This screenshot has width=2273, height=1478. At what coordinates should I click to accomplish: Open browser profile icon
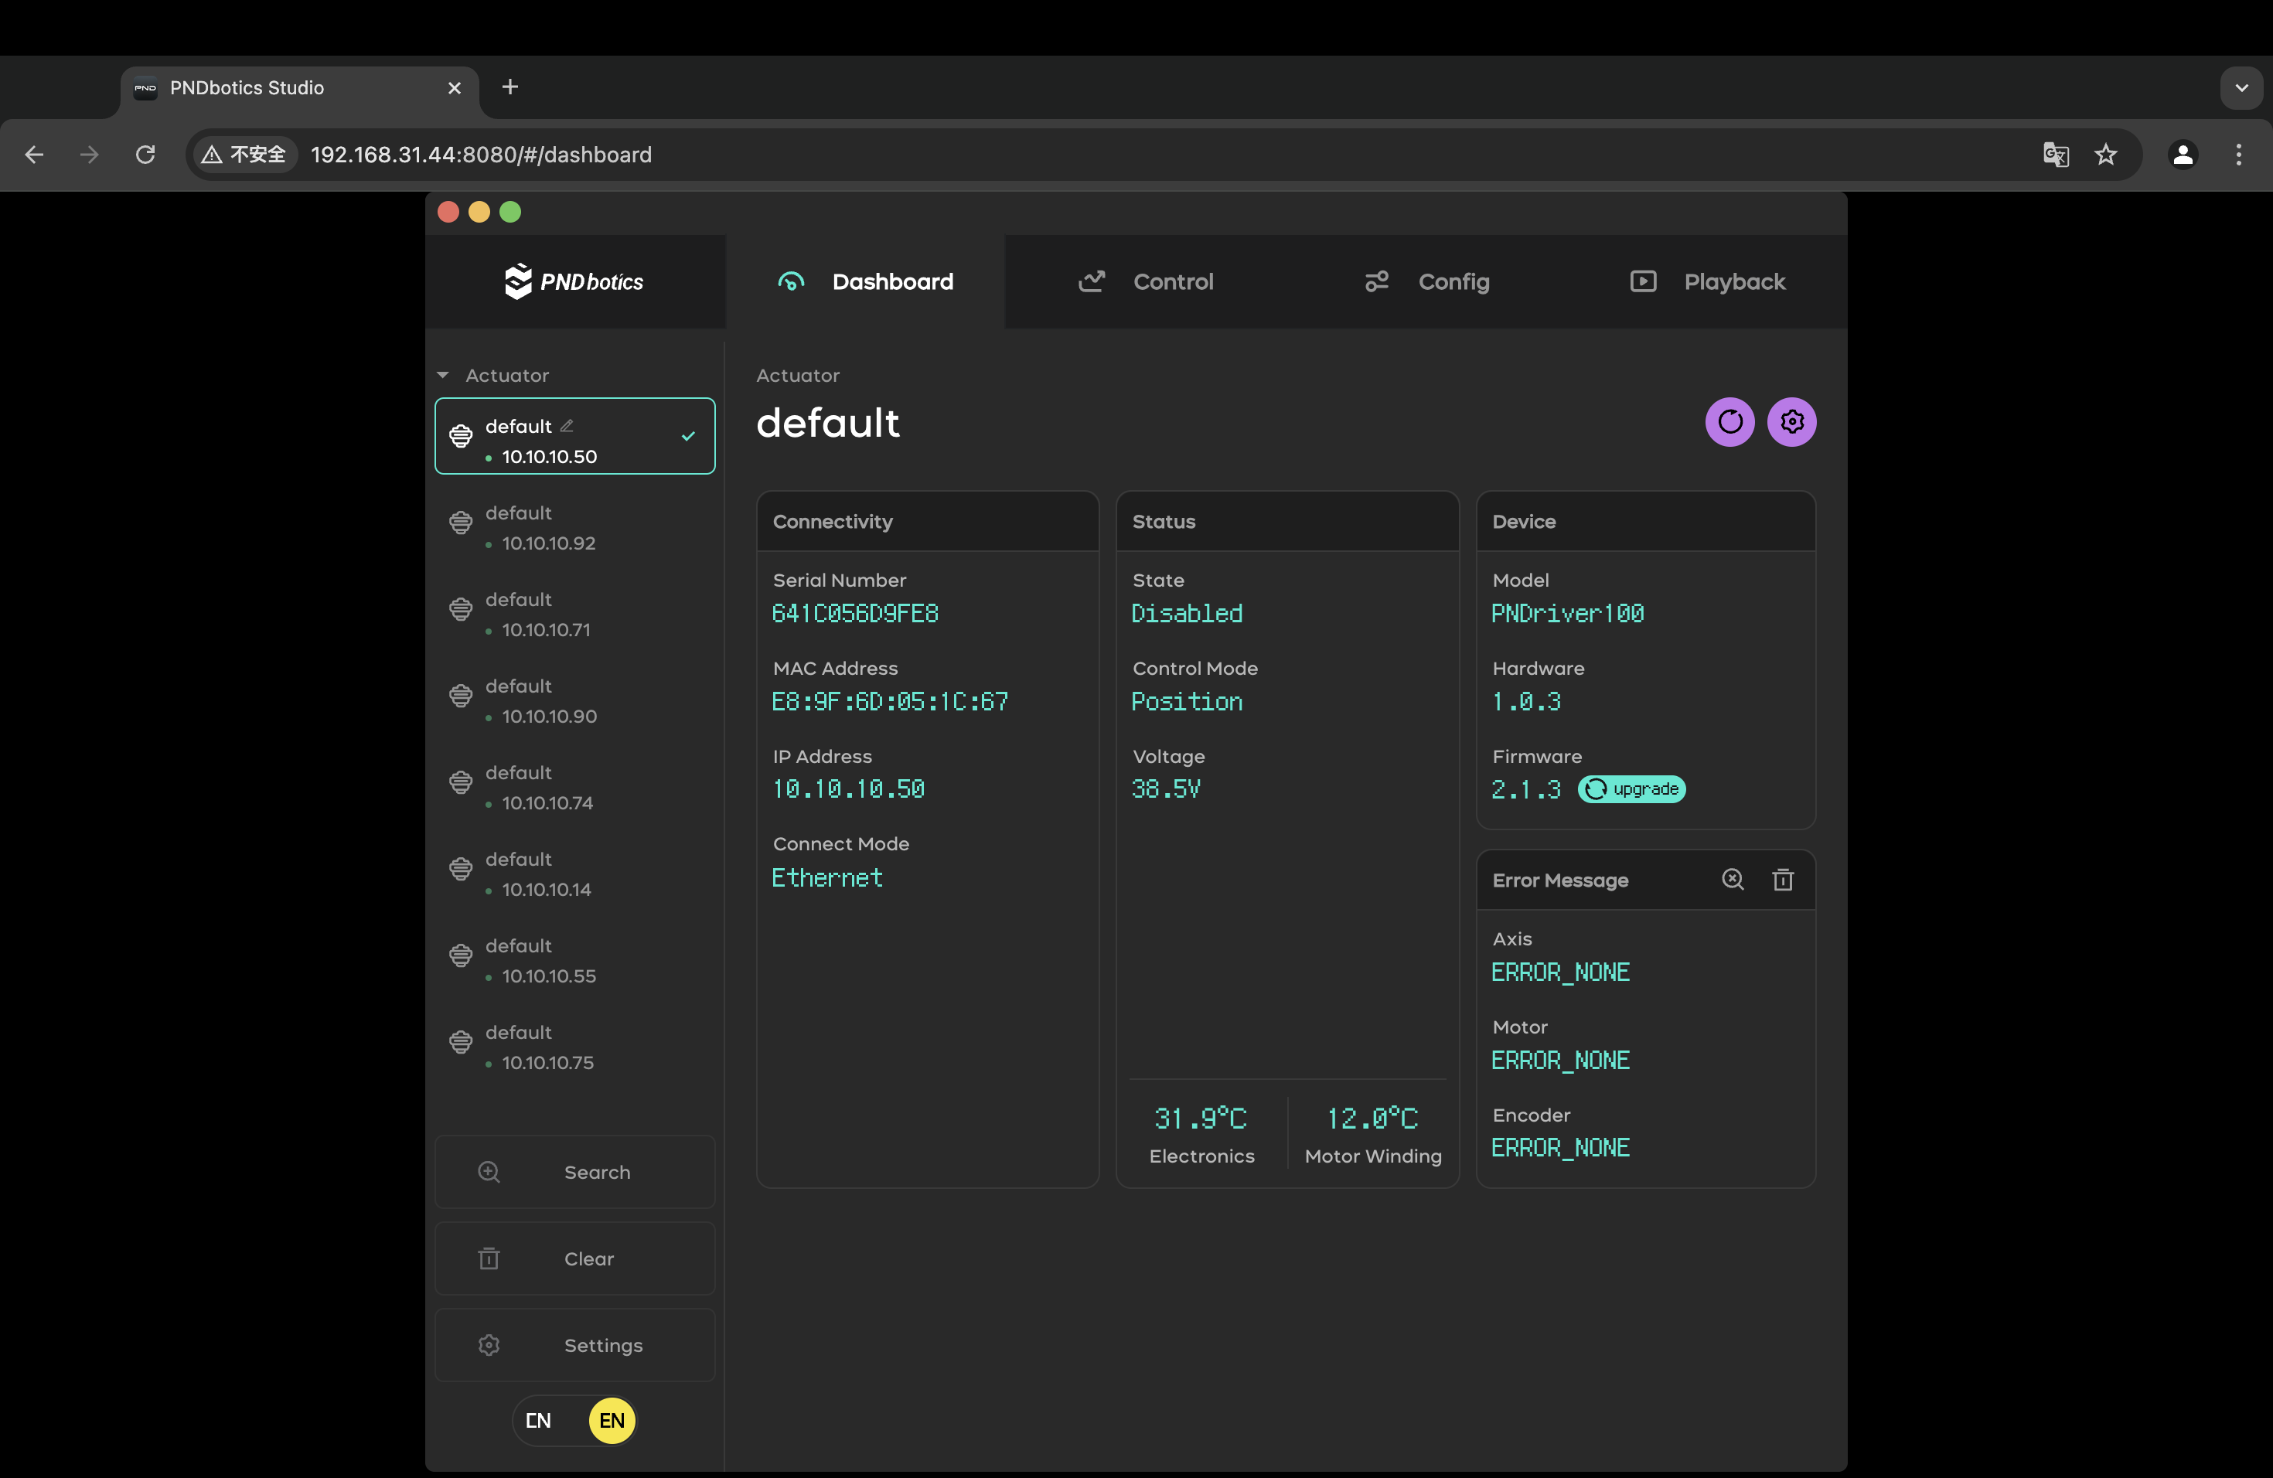(x=2183, y=155)
